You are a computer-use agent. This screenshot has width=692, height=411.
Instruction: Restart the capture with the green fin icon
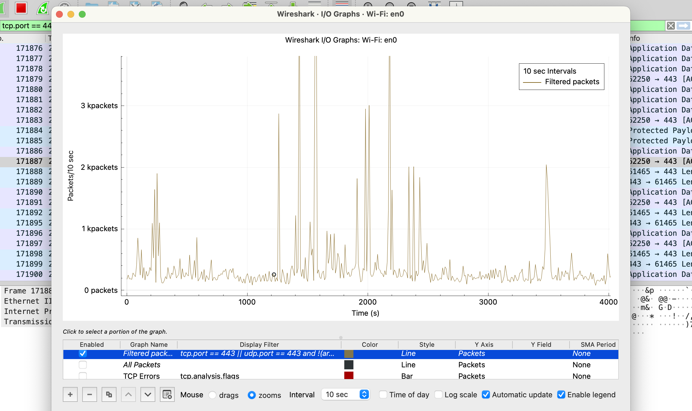point(43,8)
